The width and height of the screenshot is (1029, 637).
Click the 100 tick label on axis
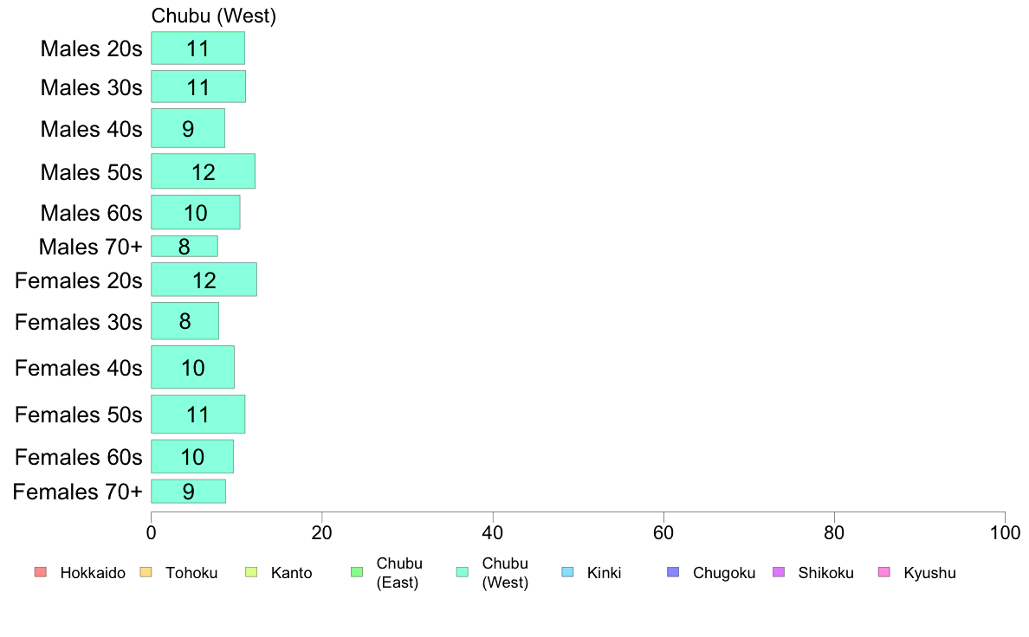1005,532
